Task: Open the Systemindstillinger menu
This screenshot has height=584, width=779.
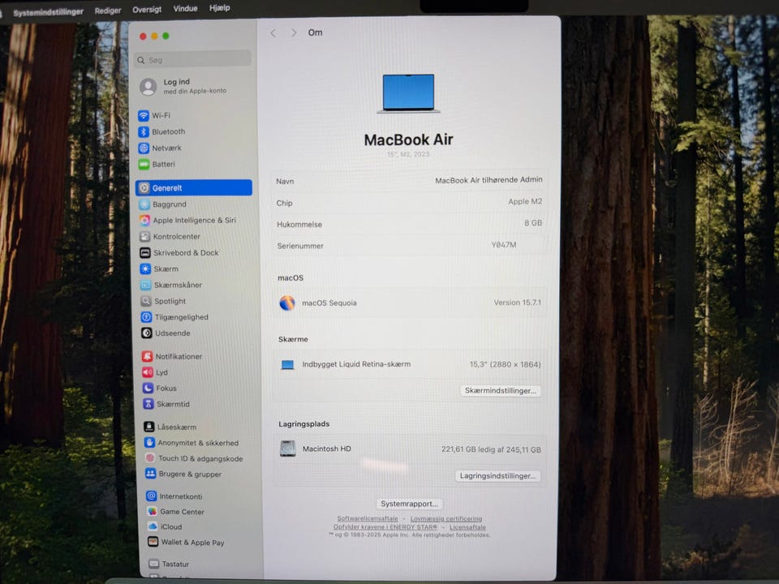Action: click(x=48, y=12)
